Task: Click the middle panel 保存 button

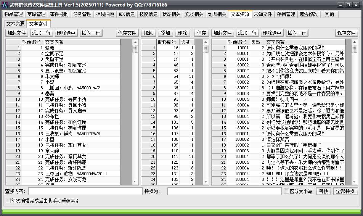Action: 201,33
